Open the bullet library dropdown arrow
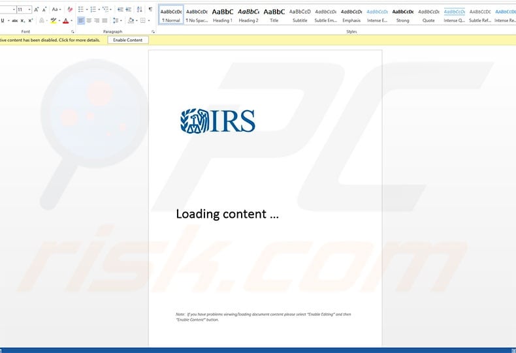Screen dimensions: 516x353 point(87,10)
